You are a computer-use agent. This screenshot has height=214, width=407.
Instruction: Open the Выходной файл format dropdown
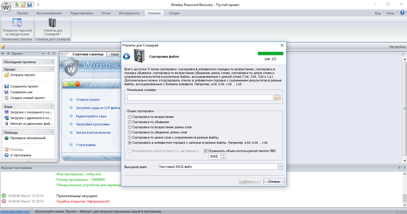pos(280,167)
